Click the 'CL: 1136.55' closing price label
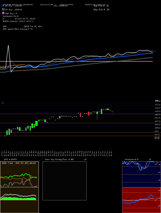 61,6
